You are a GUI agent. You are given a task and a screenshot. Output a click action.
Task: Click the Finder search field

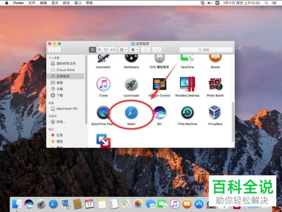(x=206, y=50)
